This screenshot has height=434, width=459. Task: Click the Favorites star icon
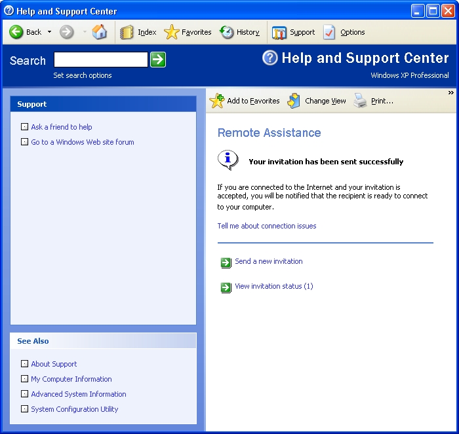(172, 32)
